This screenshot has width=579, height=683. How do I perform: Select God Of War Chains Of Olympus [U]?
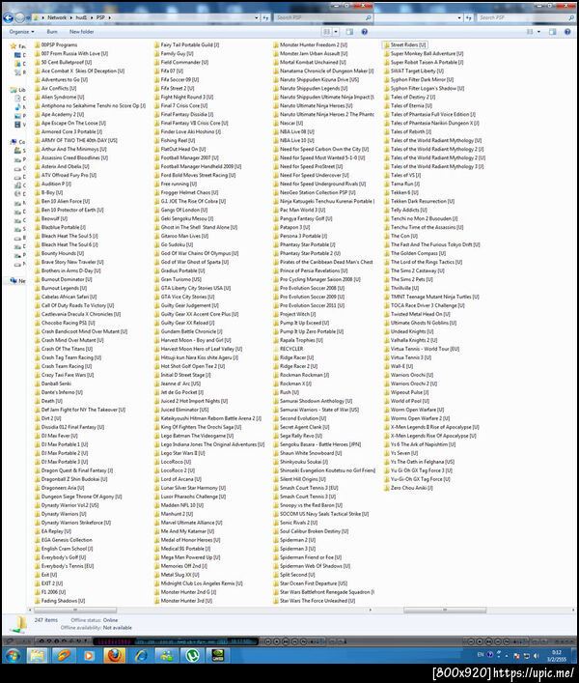pos(196,253)
